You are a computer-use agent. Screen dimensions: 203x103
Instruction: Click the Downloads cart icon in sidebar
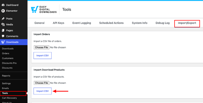[x=3, y=42]
